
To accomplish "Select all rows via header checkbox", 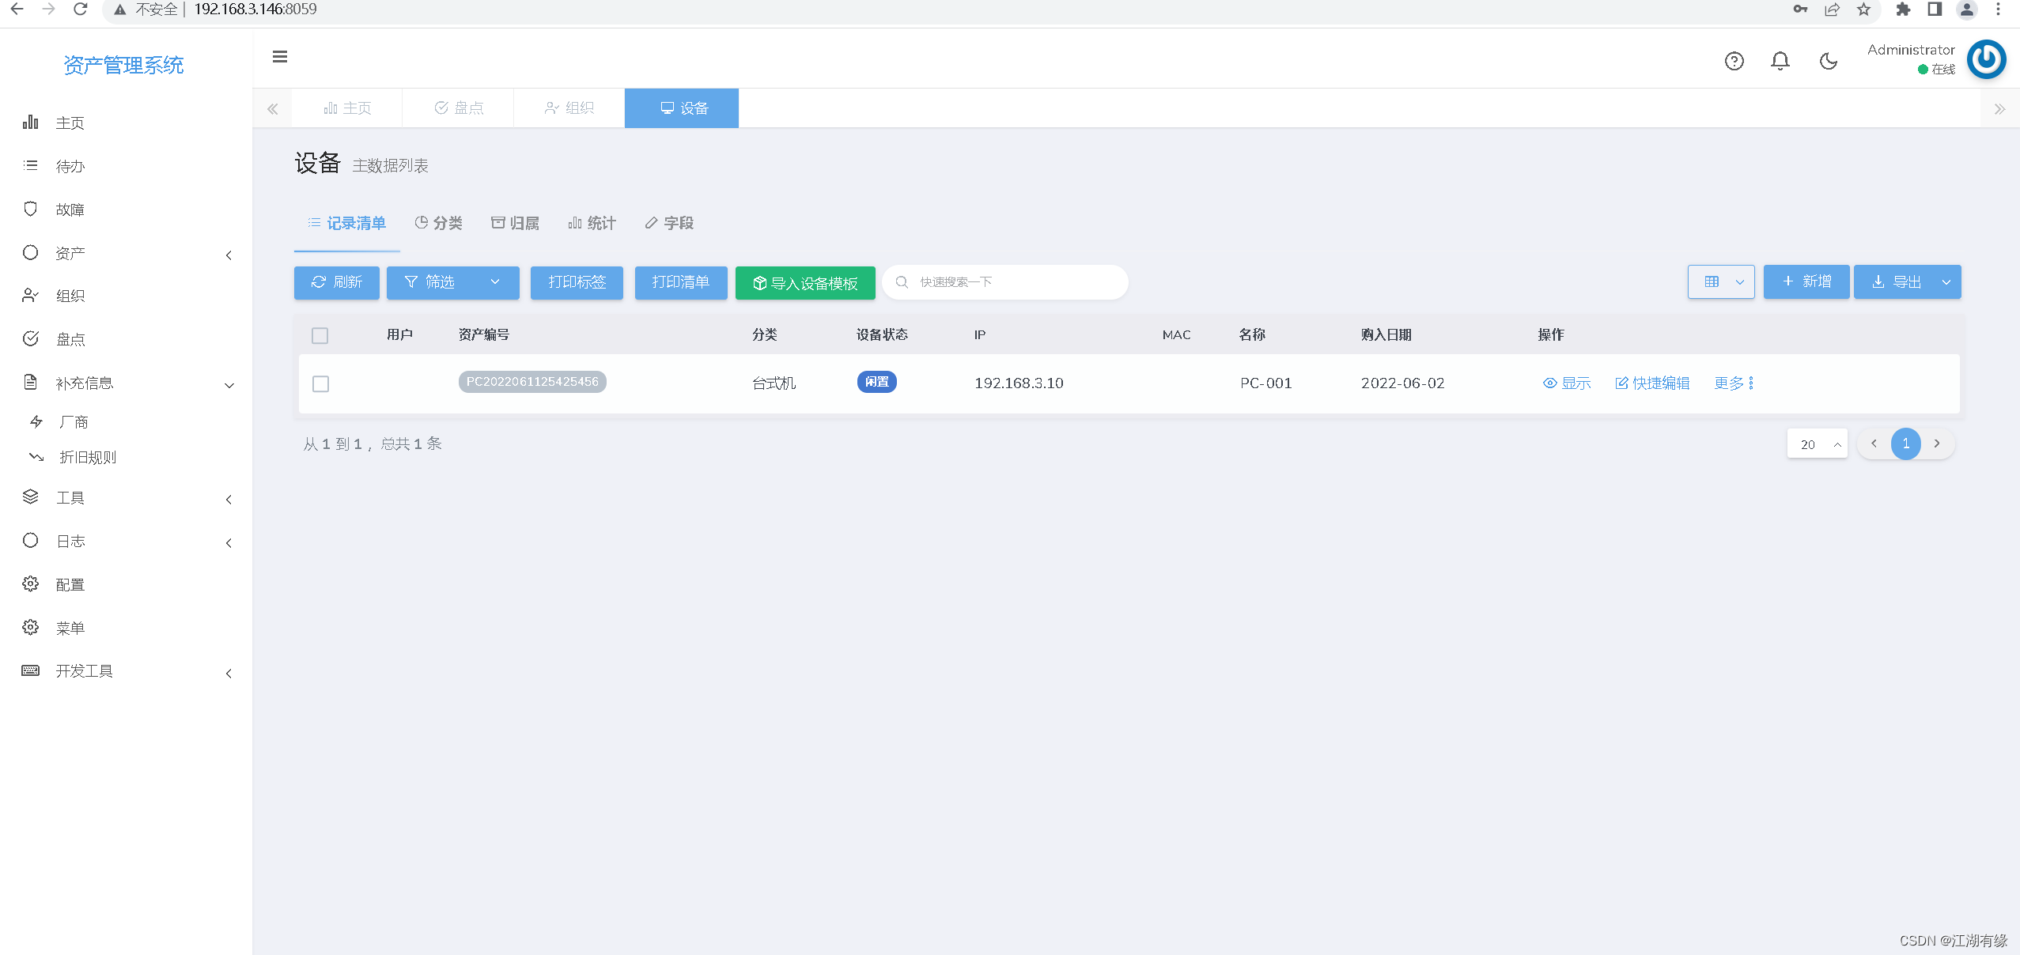I will pos(320,336).
